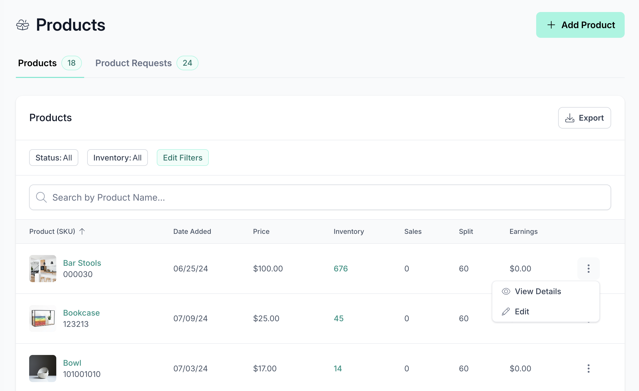Switch to the Product Requests tab

133,63
